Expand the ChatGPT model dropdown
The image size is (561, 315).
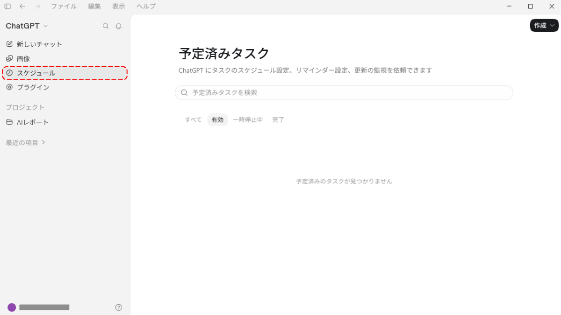click(27, 26)
